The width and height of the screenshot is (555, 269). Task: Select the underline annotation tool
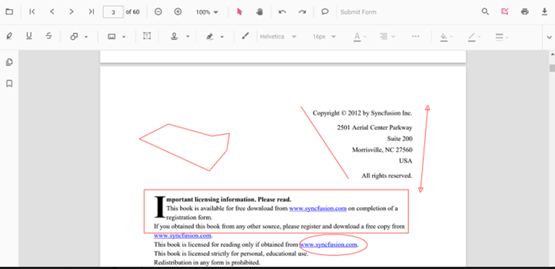29,36
